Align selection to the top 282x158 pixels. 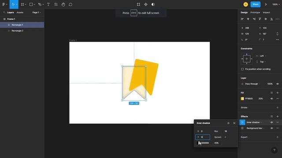coord(260,19)
